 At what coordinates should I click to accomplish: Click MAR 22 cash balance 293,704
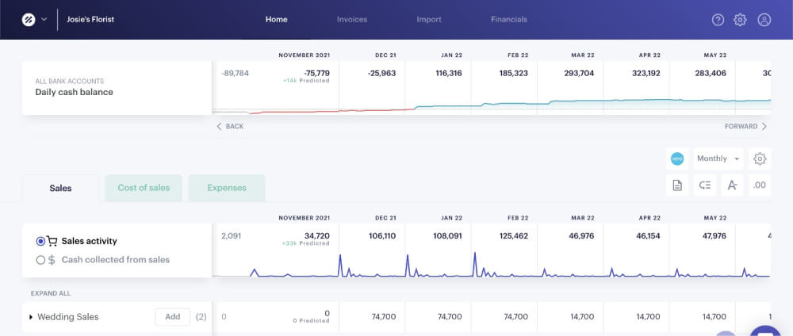[x=579, y=73]
